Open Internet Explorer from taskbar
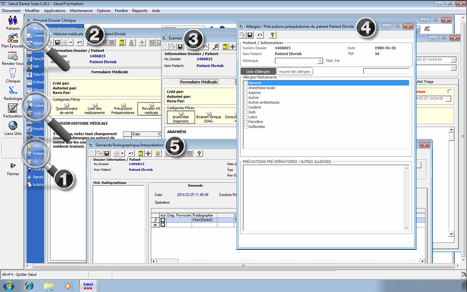This screenshot has height=292, width=467. pyautogui.click(x=29, y=286)
